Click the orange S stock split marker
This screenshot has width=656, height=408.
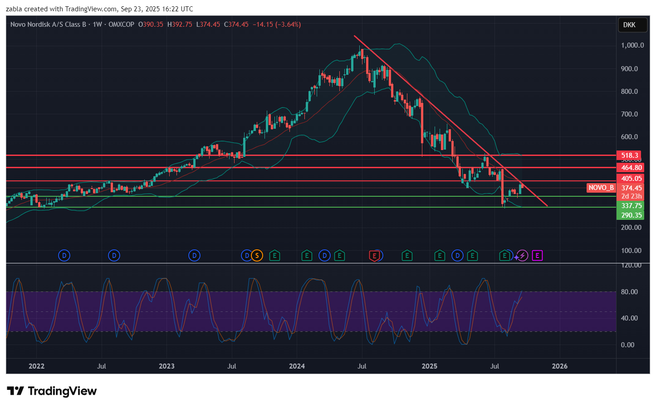(257, 256)
